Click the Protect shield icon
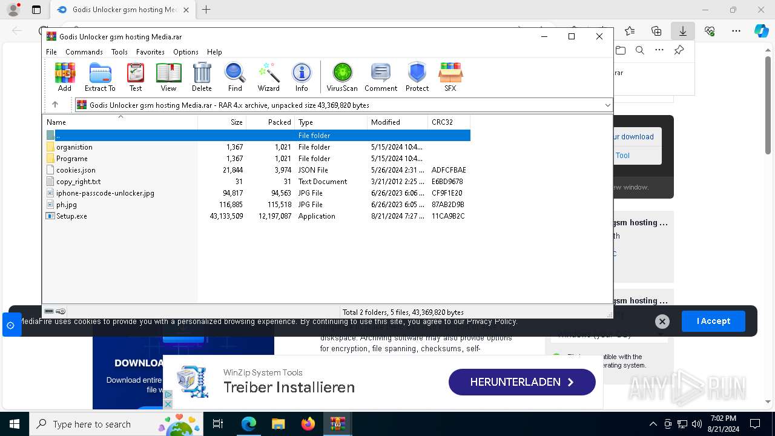The width and height of the screenshot is (775, 436). pos(417,77)
